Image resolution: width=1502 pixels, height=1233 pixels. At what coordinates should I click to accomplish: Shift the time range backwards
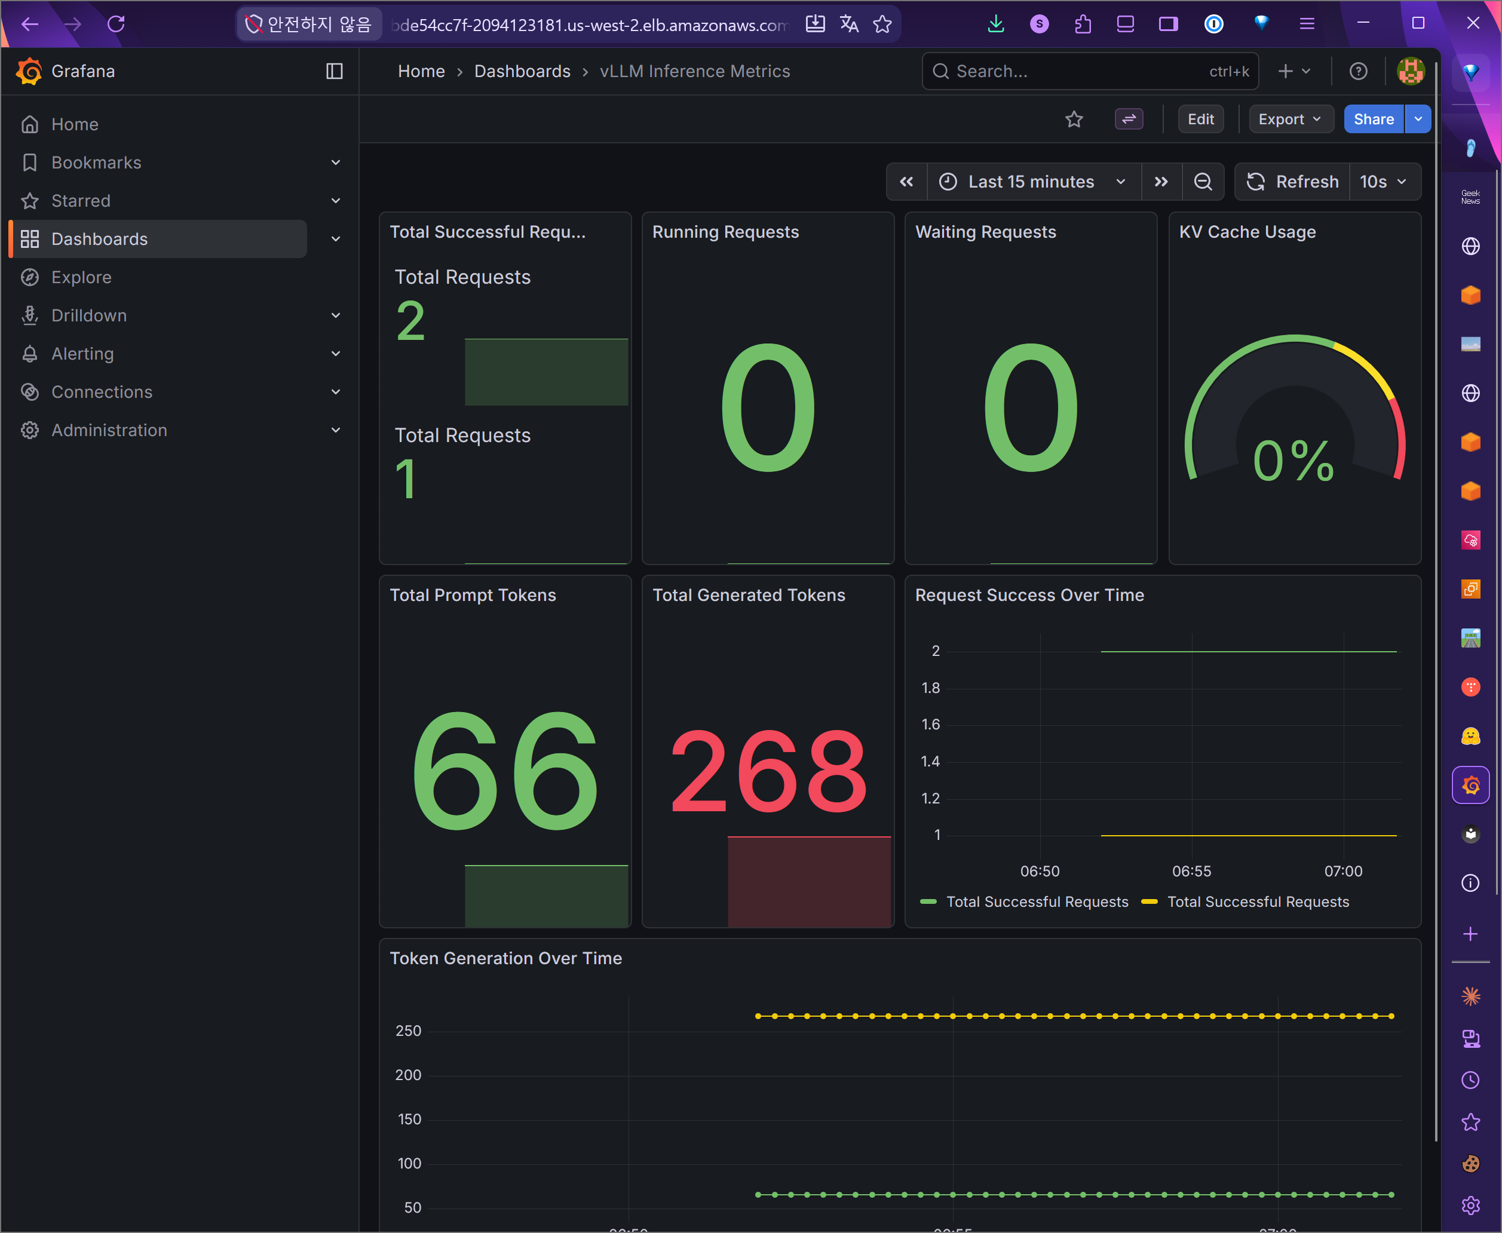pos(906,182)
